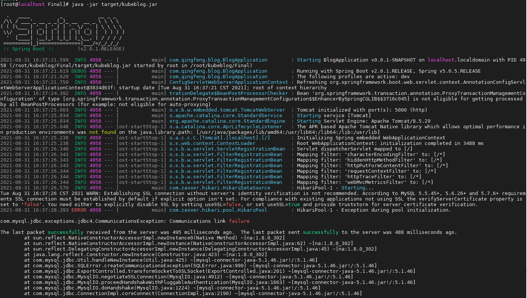The height and width of the screenshot is (298, 527).
Task: Click logger 'o.s.web.context.ContextLoader'
Action: (212, 143)
